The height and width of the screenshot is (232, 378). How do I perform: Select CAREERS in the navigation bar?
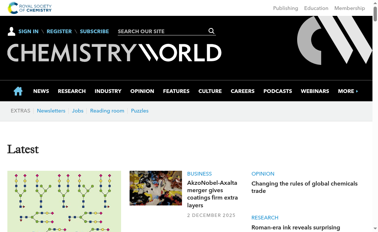tap(243, 91)
